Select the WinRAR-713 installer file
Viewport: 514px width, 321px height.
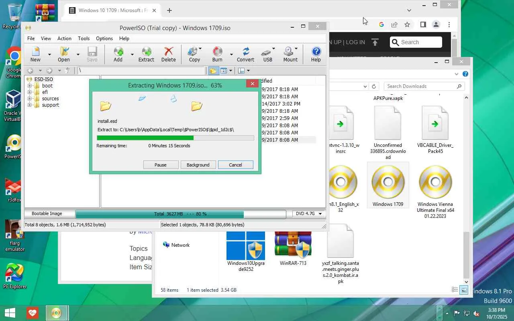293,249
